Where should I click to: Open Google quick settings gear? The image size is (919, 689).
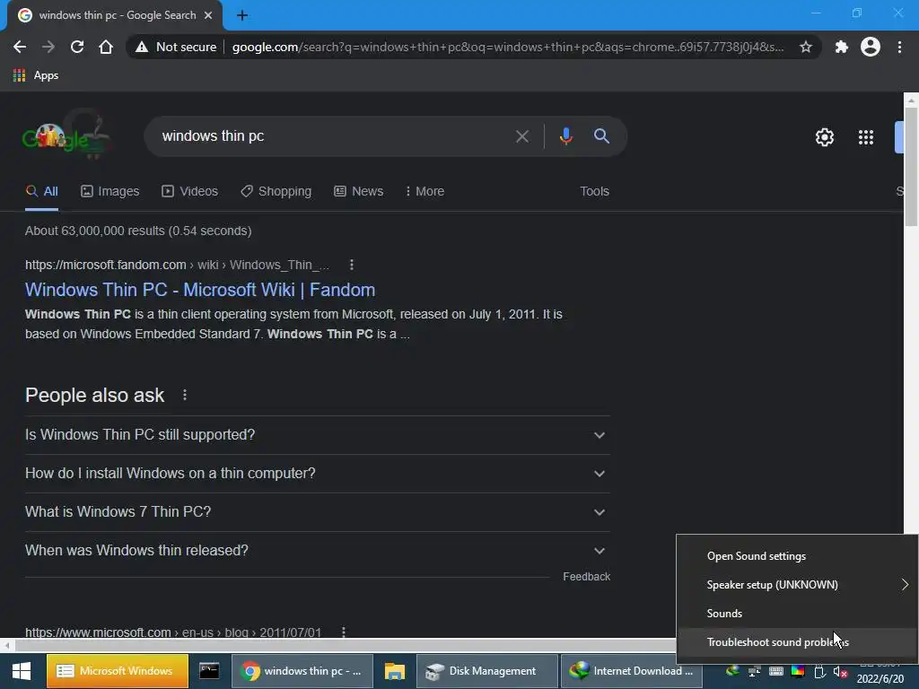825,137
